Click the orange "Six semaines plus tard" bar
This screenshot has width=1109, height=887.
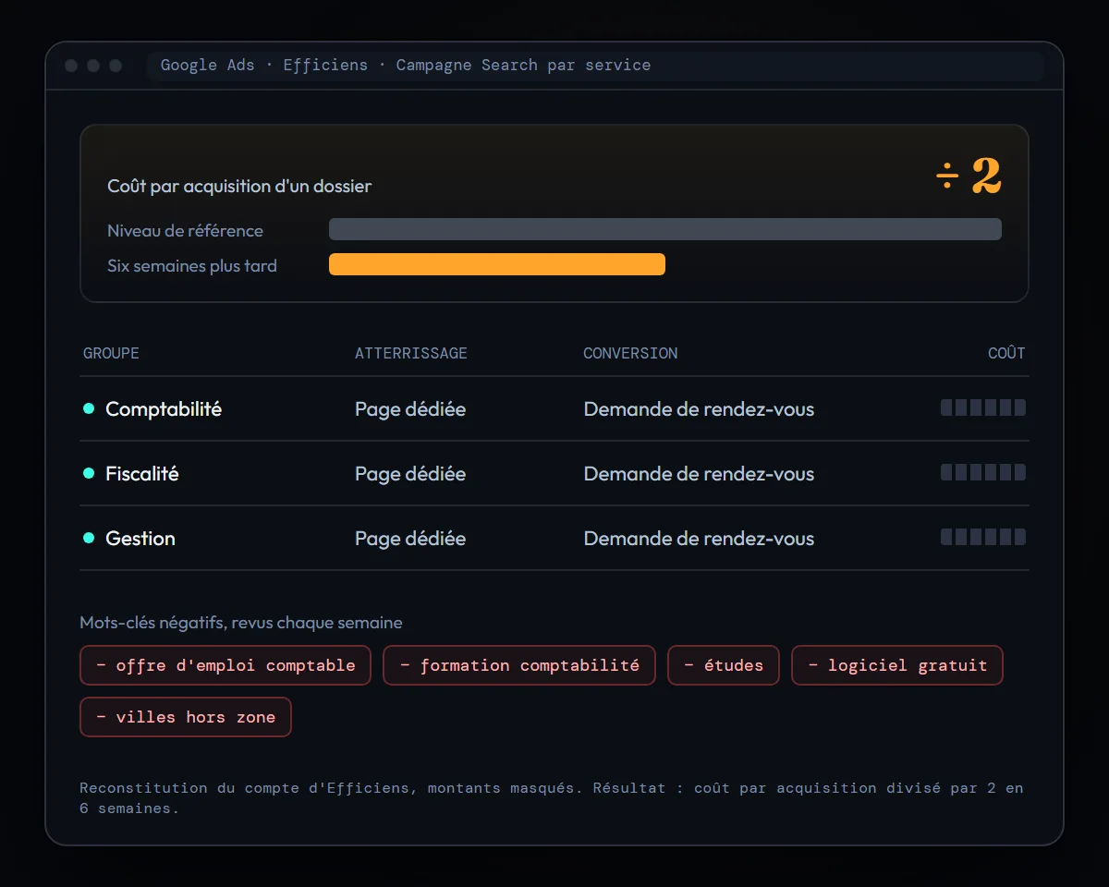click(497, 264)
